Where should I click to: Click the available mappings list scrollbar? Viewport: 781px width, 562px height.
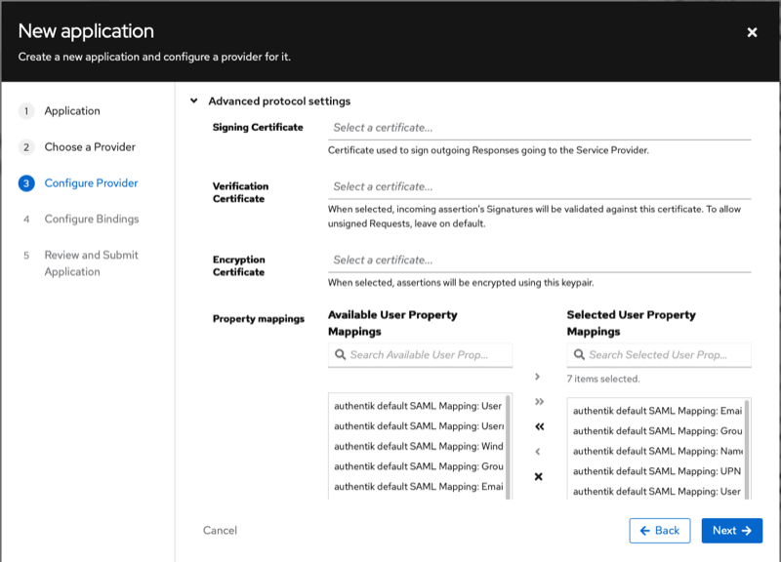click(x=508, y=447)
